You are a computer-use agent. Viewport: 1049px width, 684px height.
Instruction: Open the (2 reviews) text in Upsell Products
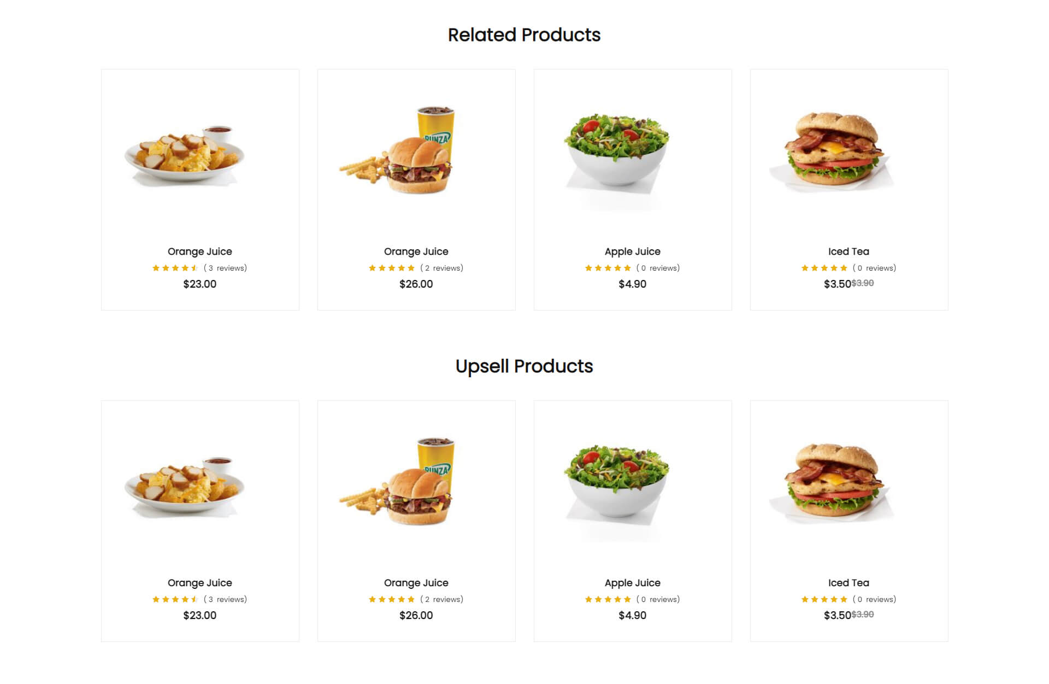pyautogui.click(x=441, y=599)
